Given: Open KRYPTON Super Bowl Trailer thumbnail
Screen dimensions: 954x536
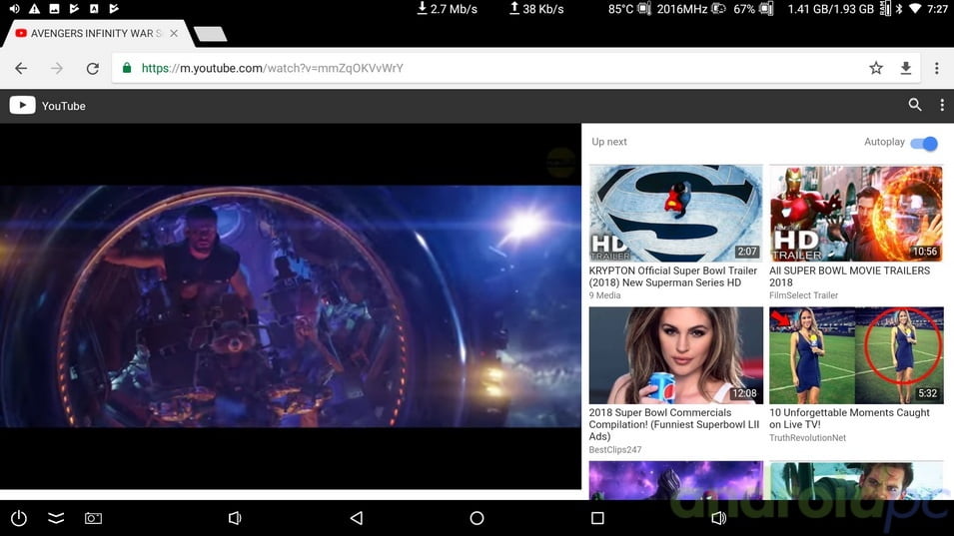Looking at the screenshot, I should click(676, 214).
